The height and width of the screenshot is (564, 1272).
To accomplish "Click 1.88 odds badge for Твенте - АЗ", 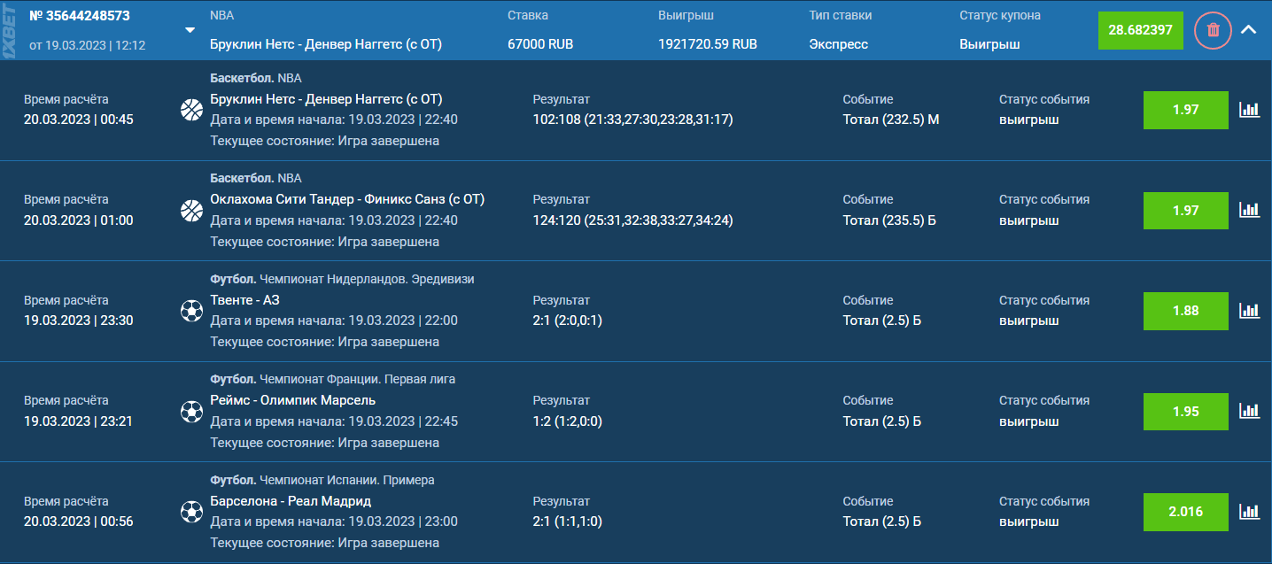I will point(1186,311).
